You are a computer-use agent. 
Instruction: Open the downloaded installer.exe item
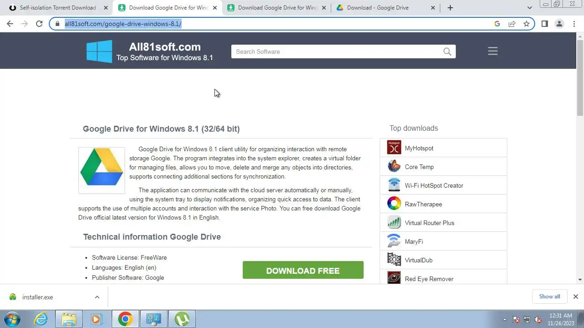click(38, 297)
